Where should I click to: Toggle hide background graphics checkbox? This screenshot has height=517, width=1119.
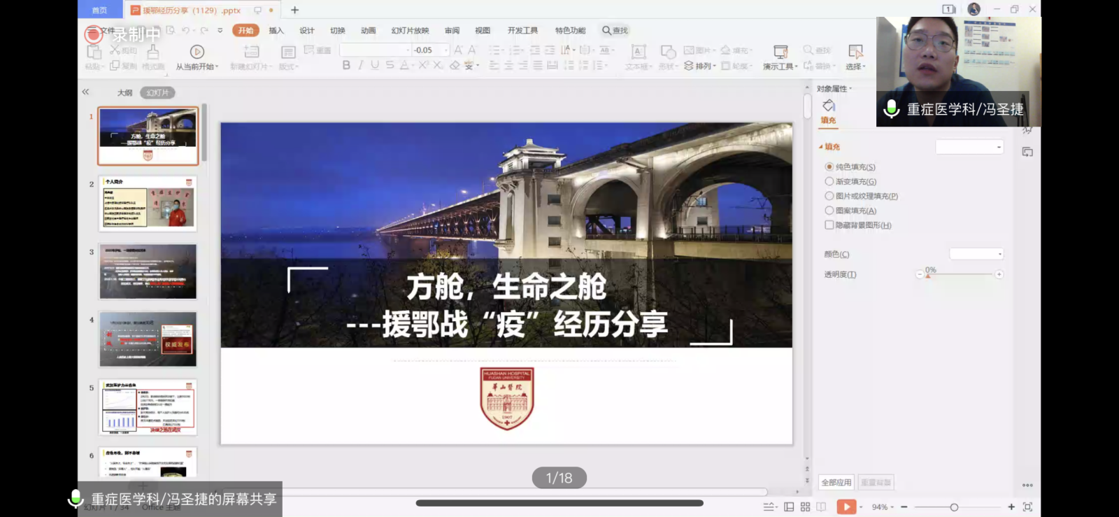(x=829, y=225)
